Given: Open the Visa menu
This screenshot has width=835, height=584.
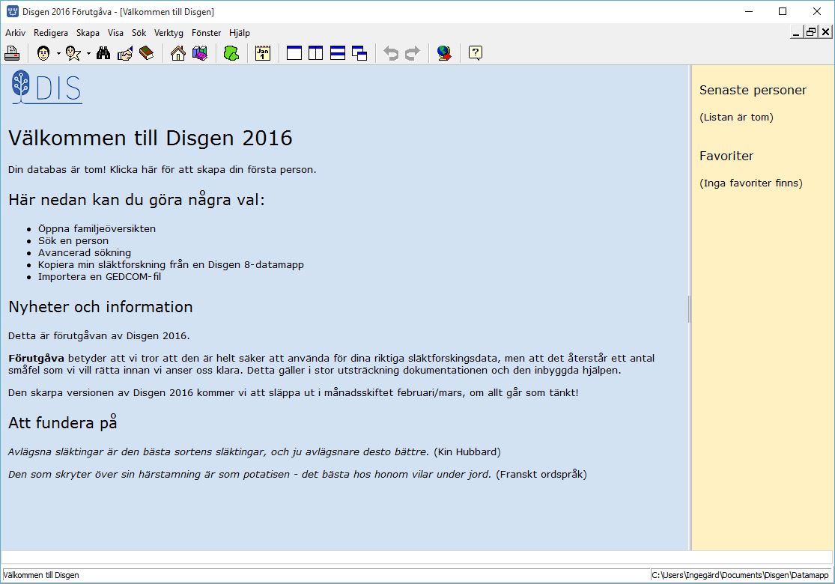Looking at the screenshot, I should 115,33.
